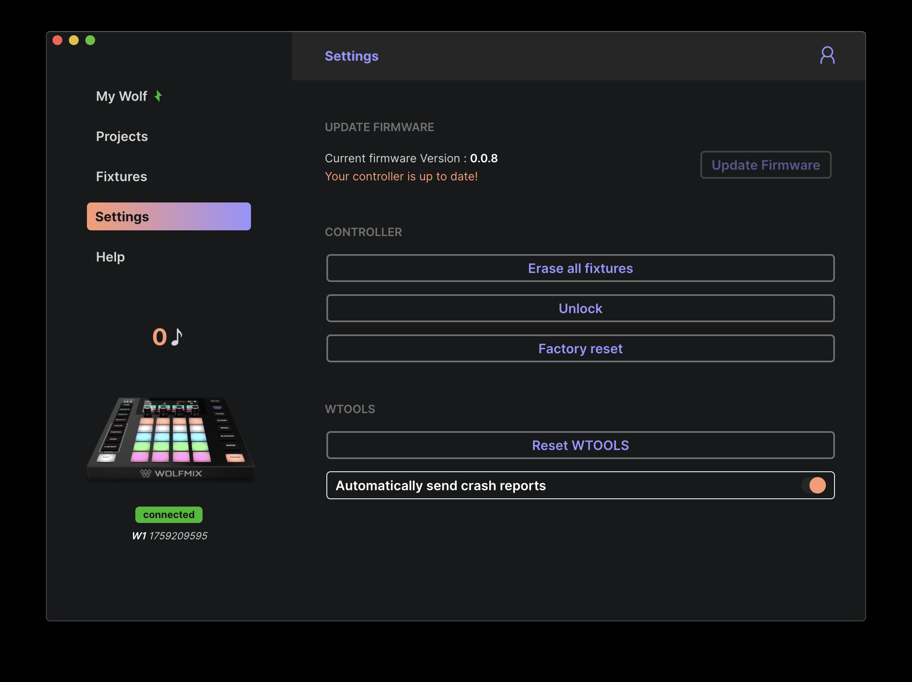
Task: Click Erase all fixtures button
Action: click(x=580, y=268)
